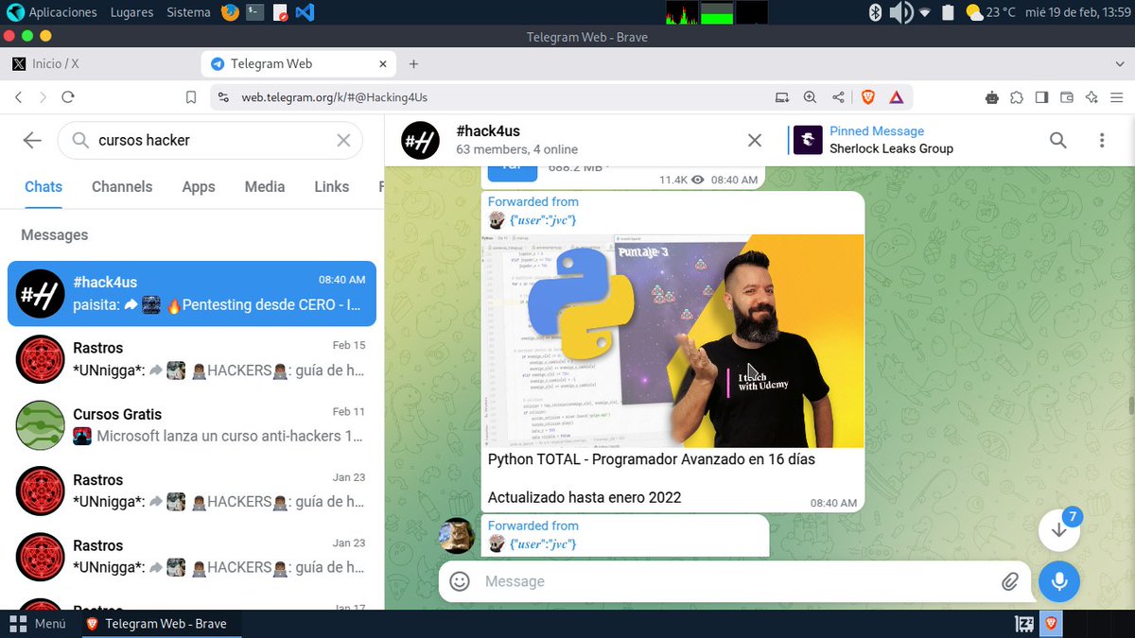Image resolution: width=1135 pixels, height=638 pixels.
Task: Close the Telegram Web browser tab
Action: (x=383, y=63)
